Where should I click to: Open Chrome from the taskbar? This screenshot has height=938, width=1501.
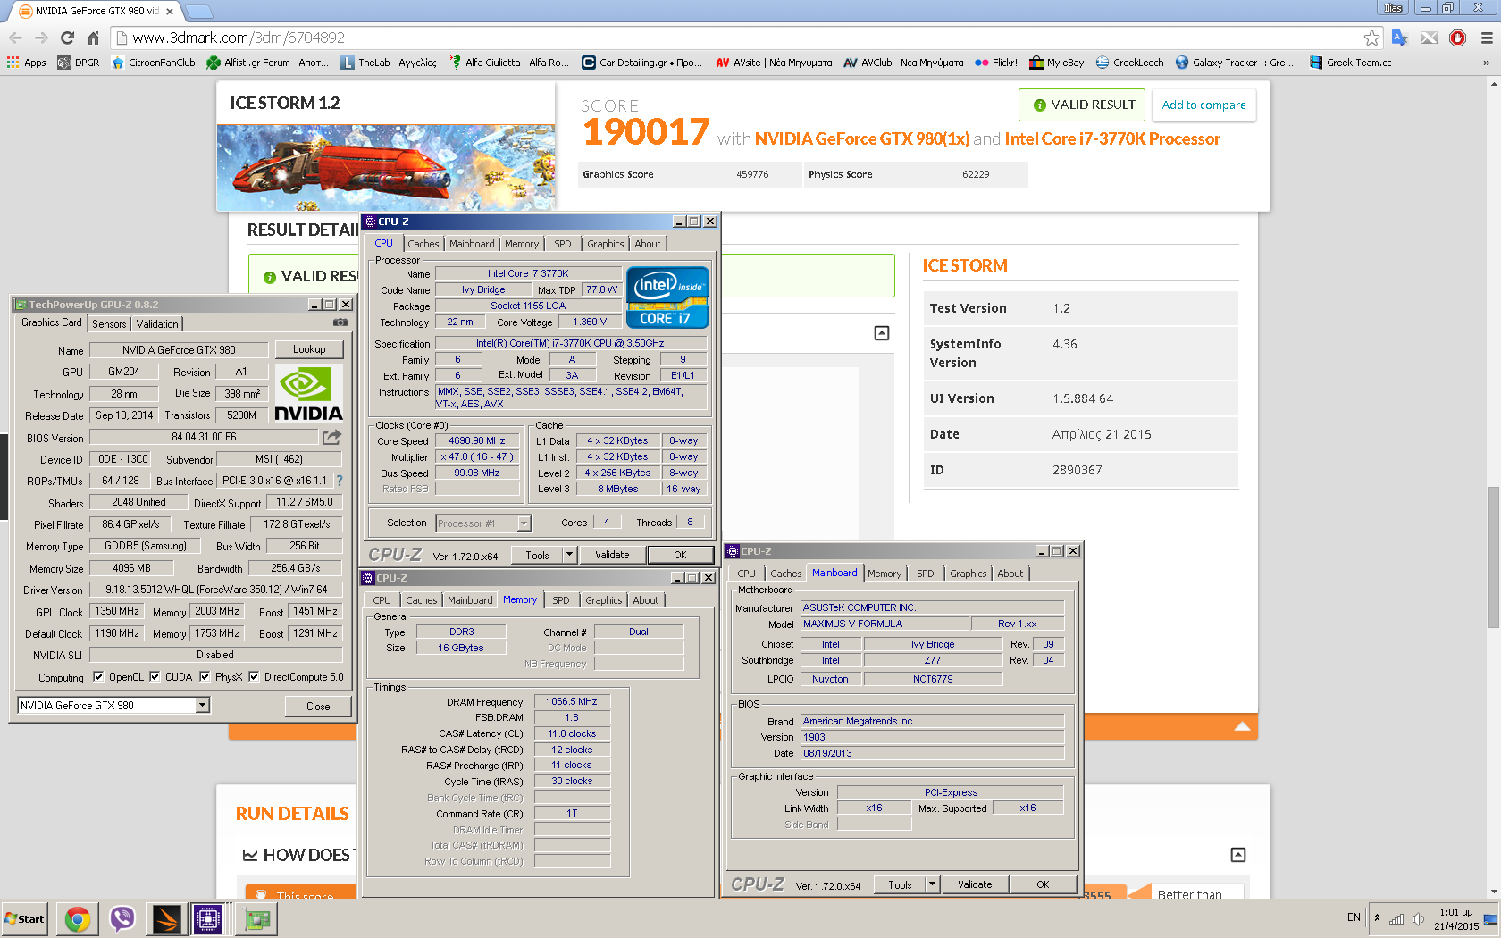click(78, 918)
